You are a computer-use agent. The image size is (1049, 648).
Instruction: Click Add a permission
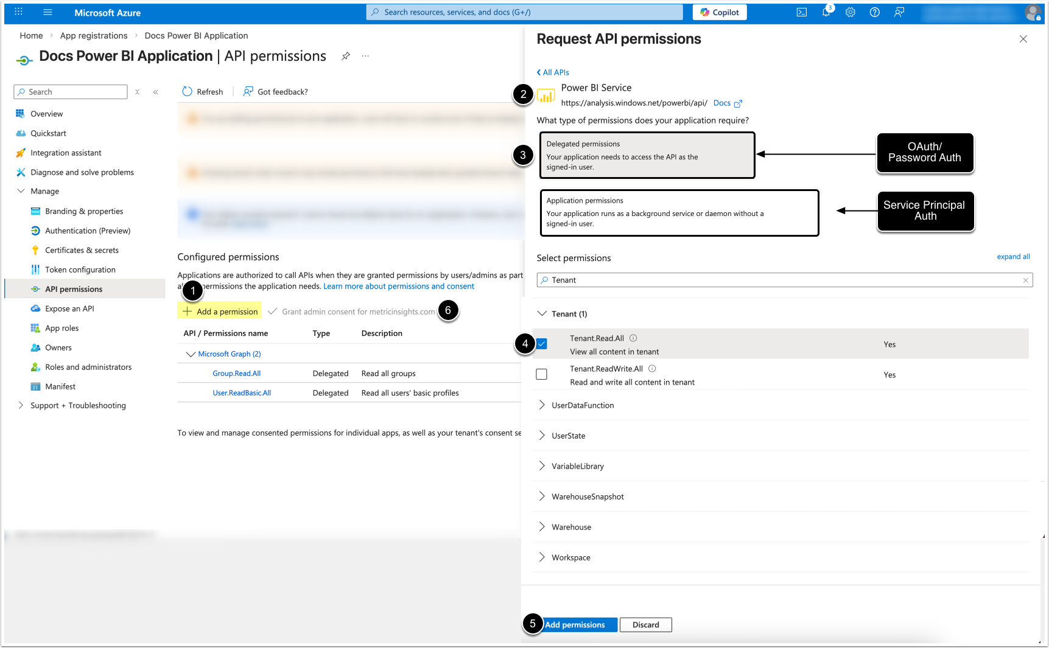(x=220, y=312)
